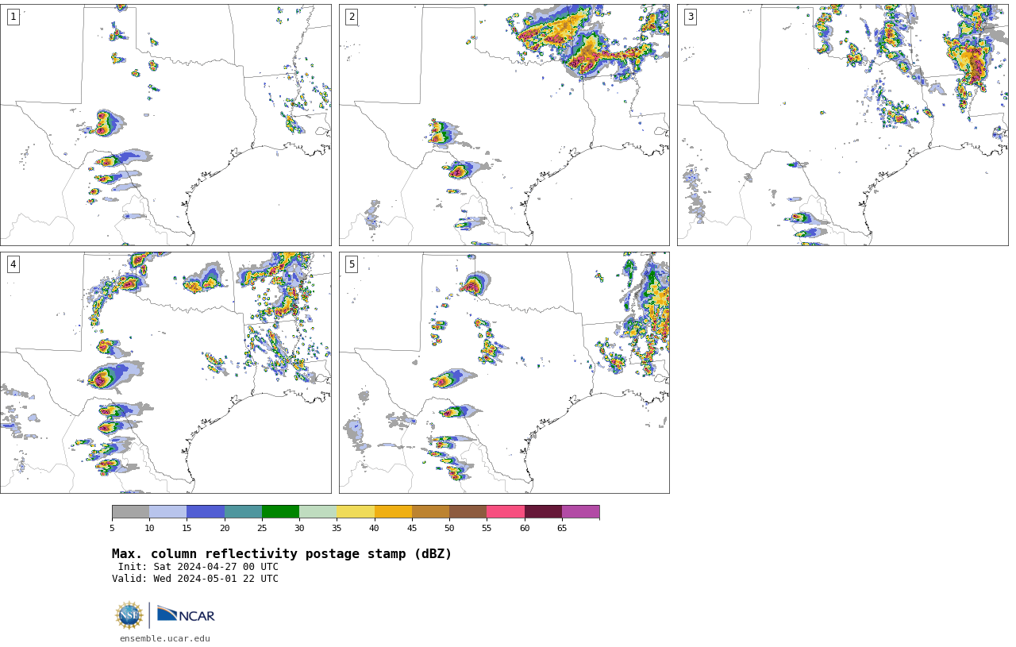Click the colorbar tick label 45
The image size is (1016, 647).
tap(412, 528)
